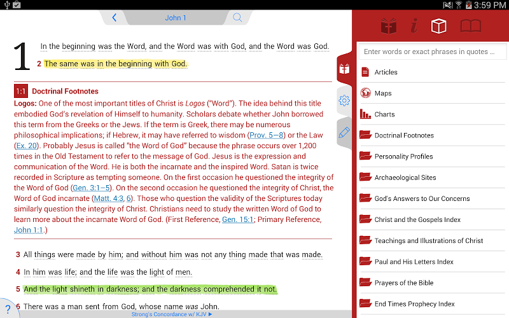Tap the question mark help button
The width and height of the screenshot is (509, 318).
click(8, 309)
